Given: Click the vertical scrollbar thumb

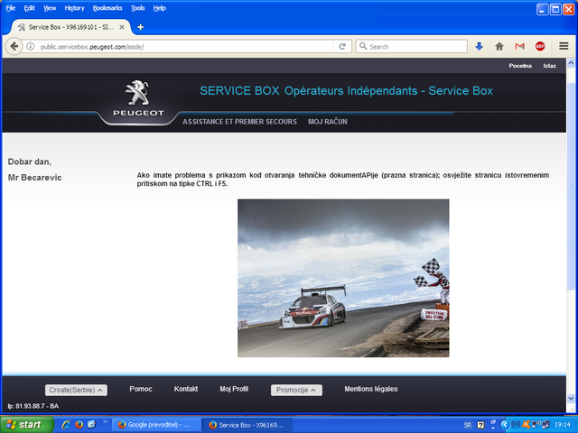Looking at the screenshot, I should (571, 186).
